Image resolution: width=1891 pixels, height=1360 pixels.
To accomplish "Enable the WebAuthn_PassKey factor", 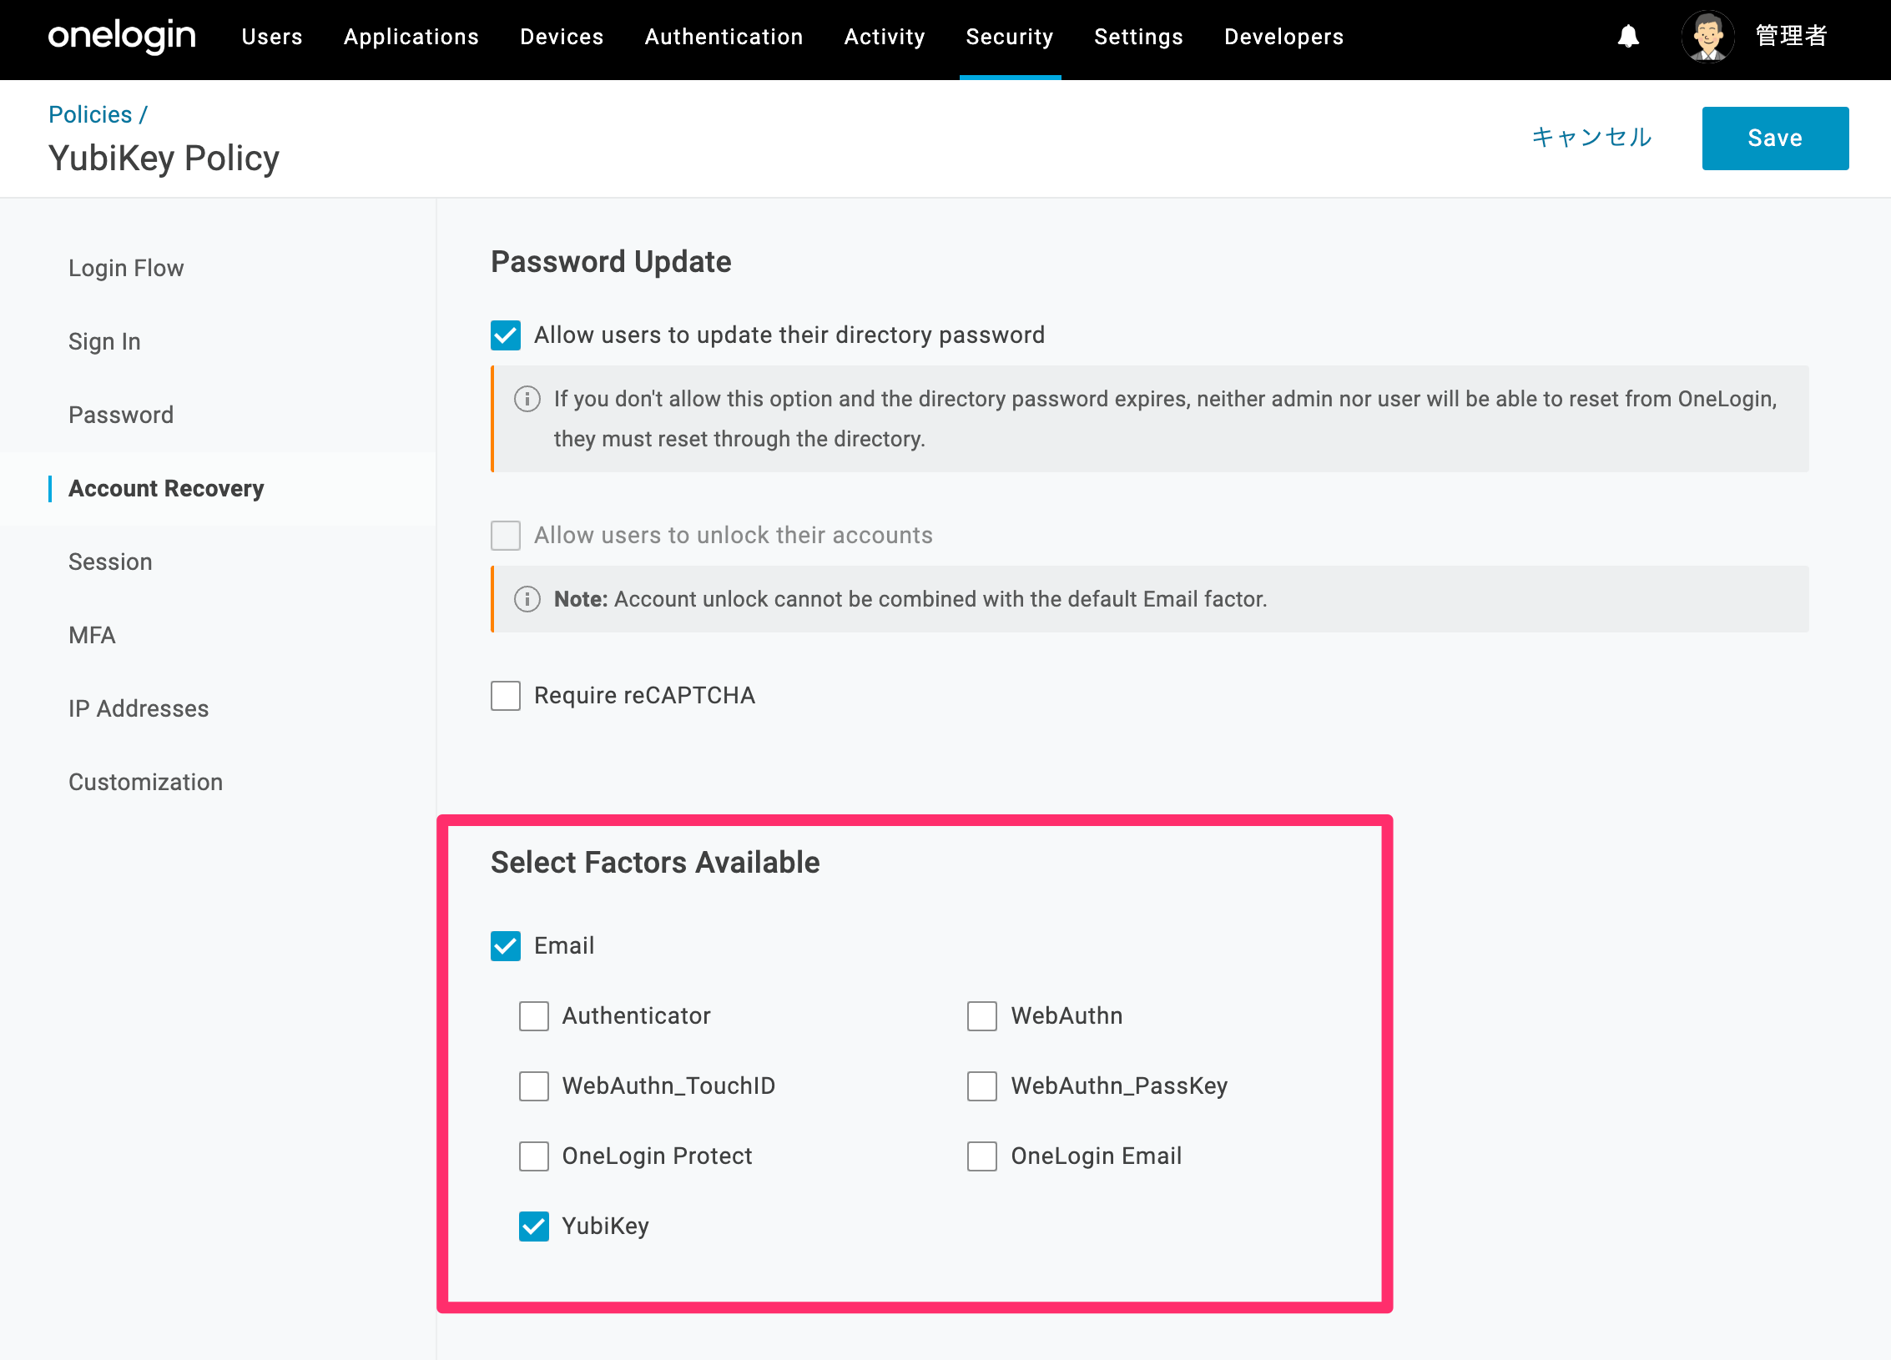I will [982, 1086].
